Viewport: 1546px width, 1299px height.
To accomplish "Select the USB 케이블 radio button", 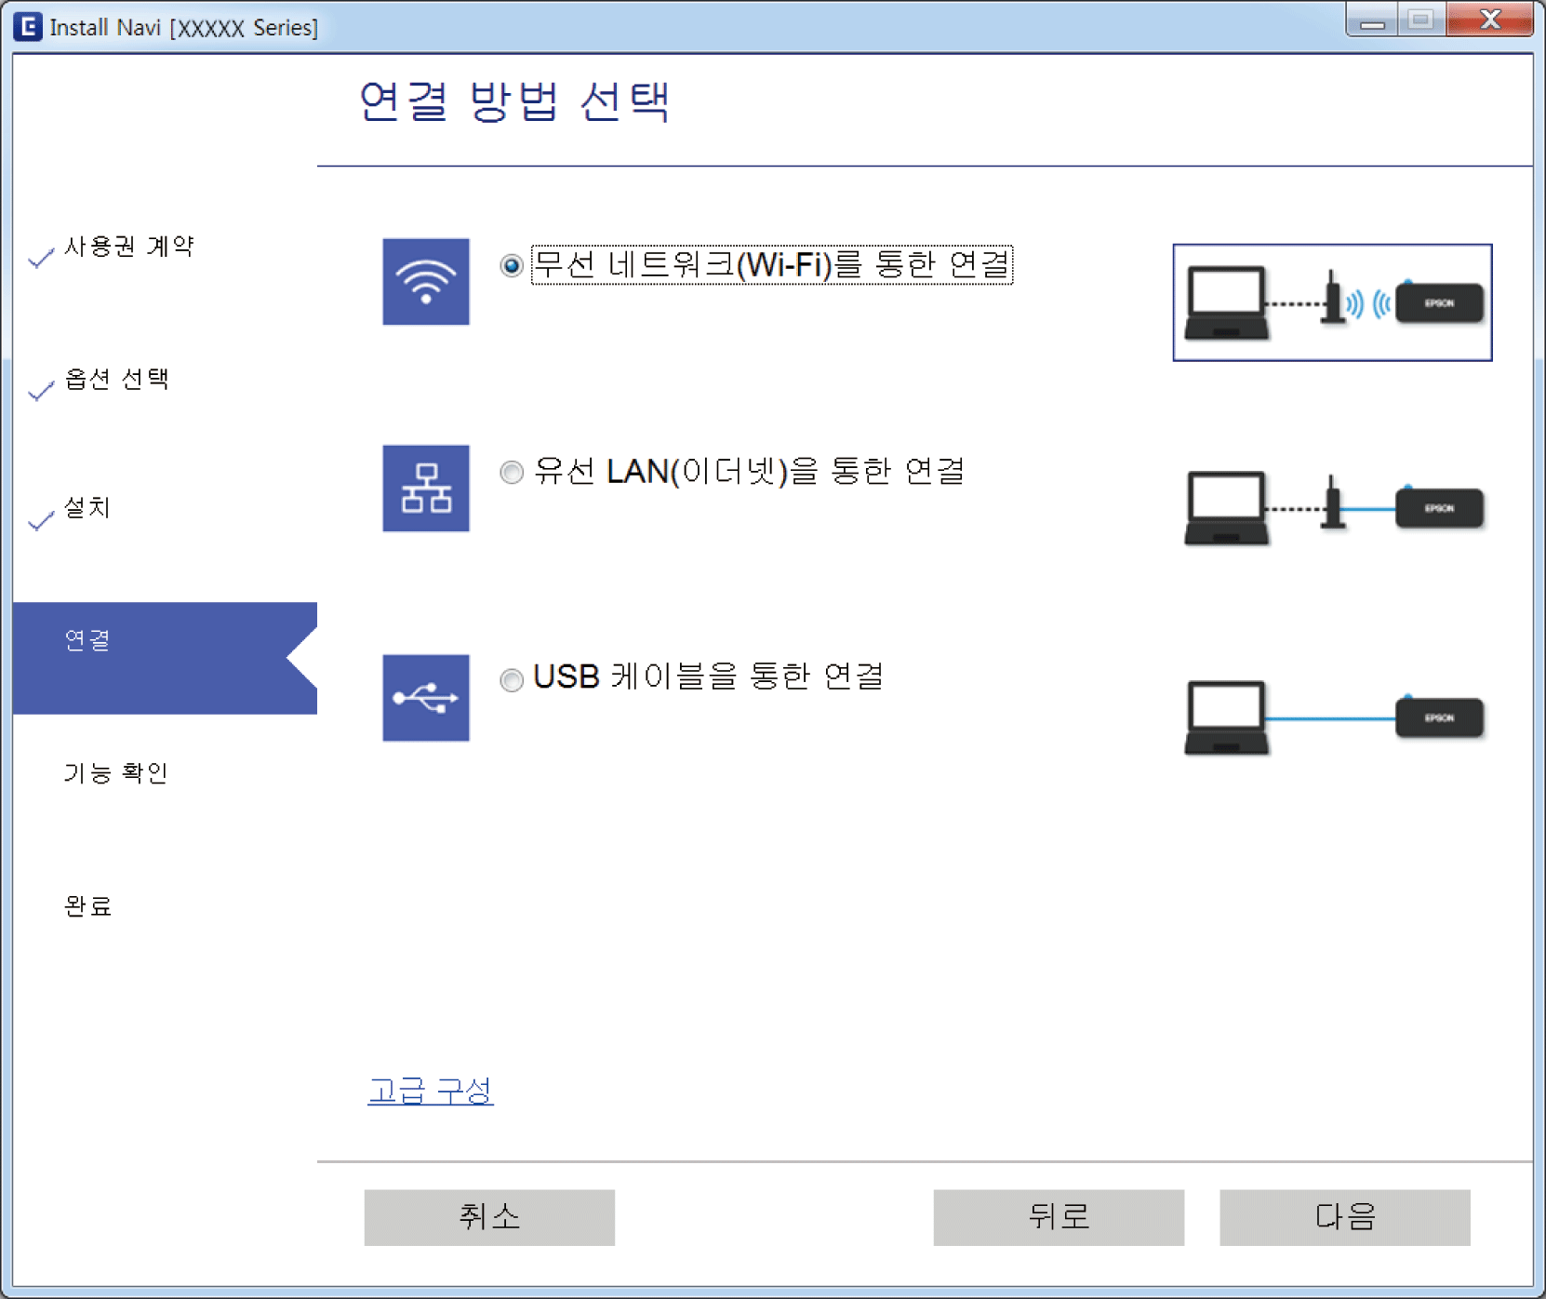I will tap(511, 679).
